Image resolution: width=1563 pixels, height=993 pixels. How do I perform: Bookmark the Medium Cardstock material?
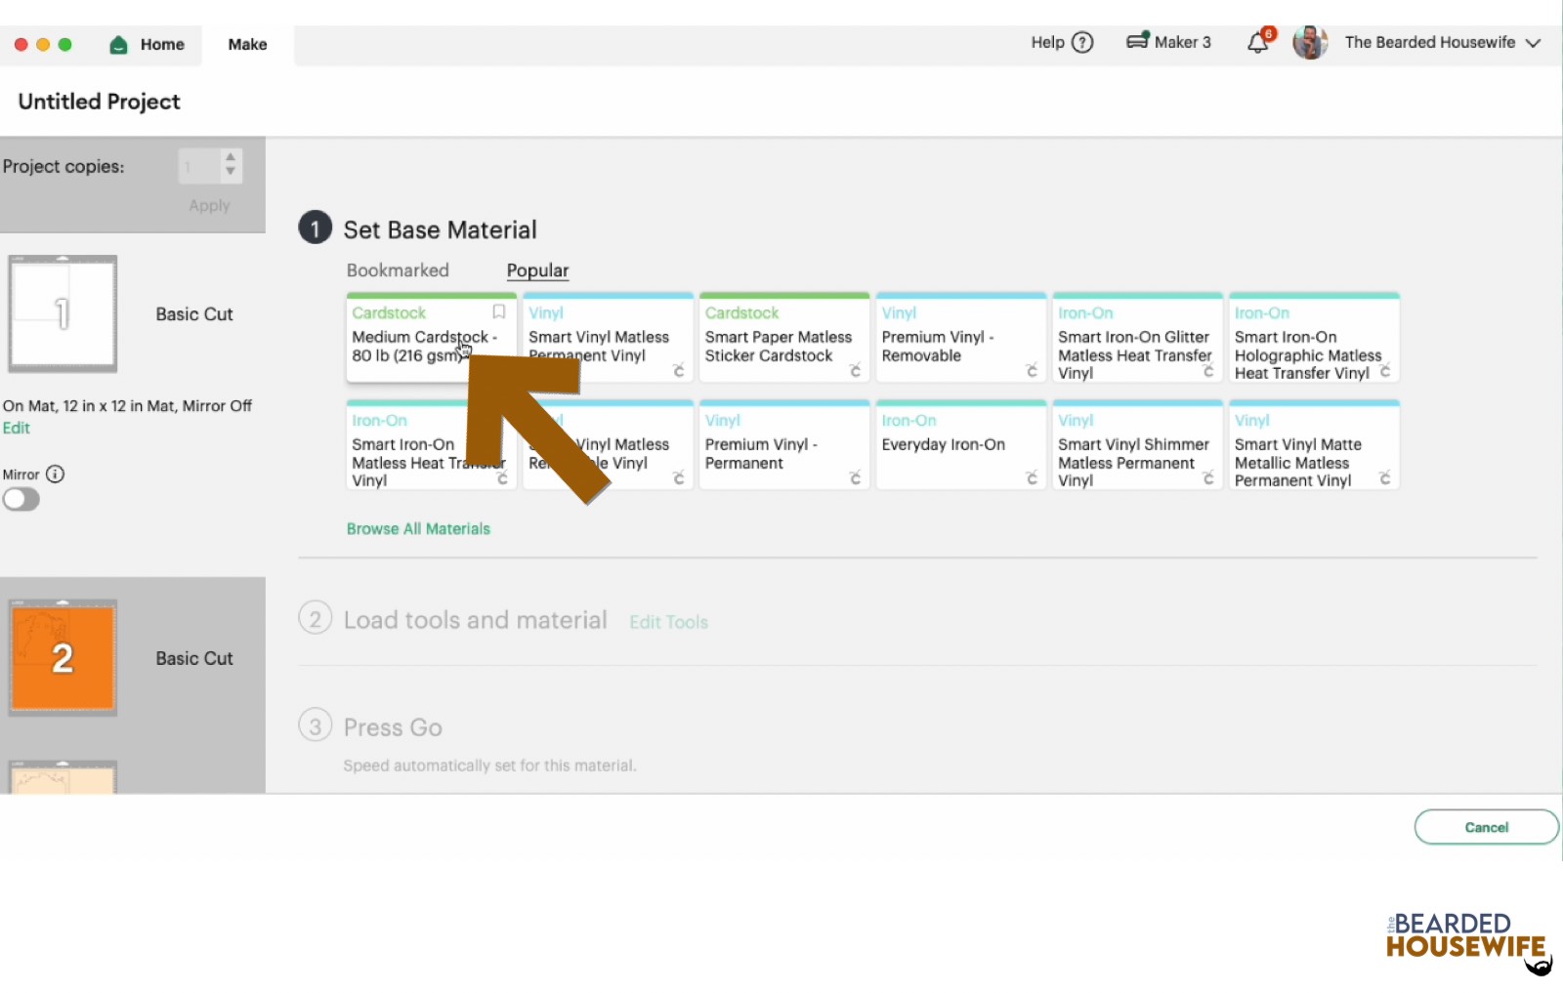499,312
